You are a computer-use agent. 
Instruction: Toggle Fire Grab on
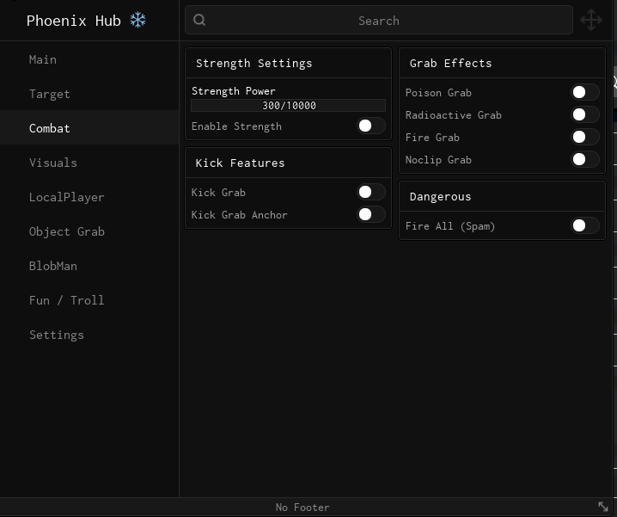[585, 137]
